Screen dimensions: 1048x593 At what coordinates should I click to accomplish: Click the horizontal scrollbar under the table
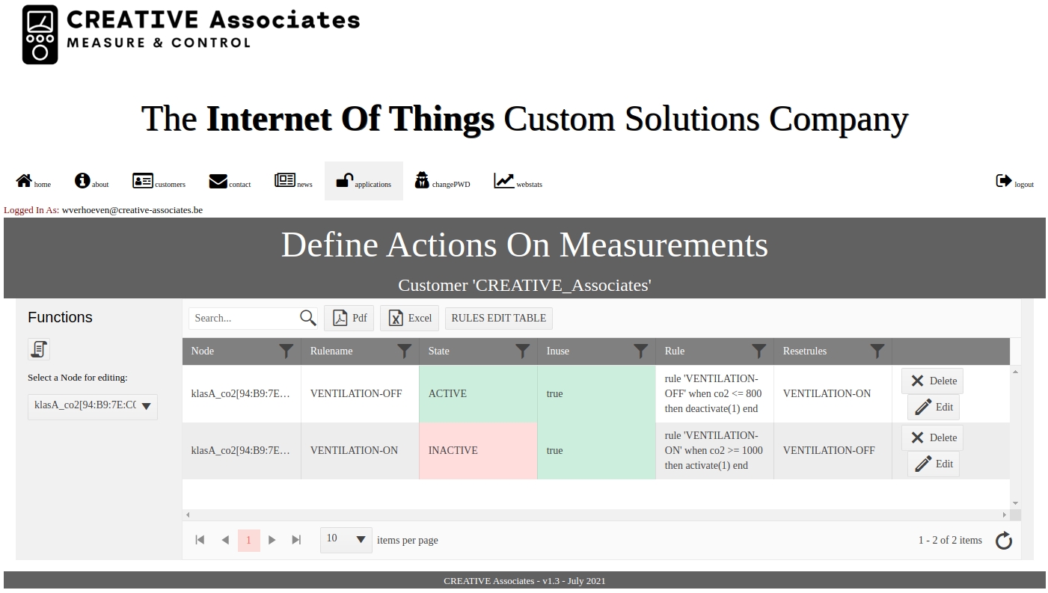click(x=595, y=514)
